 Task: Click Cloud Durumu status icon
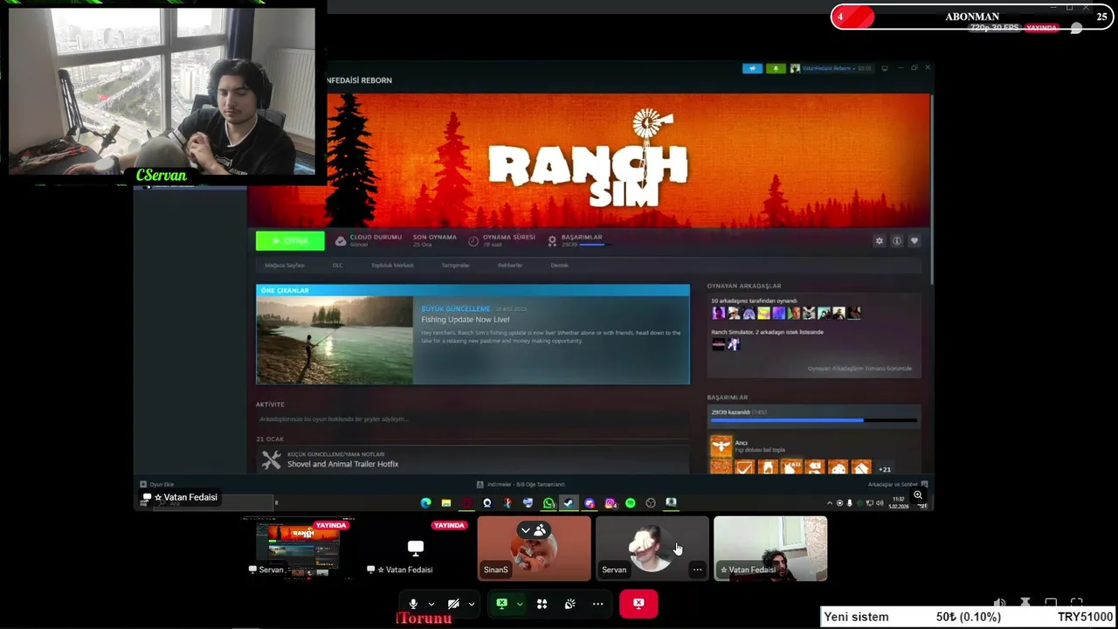[x=341, y=241]
